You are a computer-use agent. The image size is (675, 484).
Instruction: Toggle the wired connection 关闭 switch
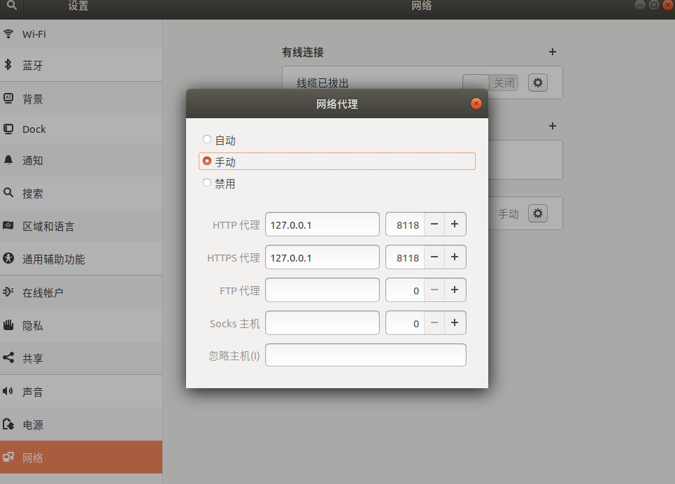490,83
